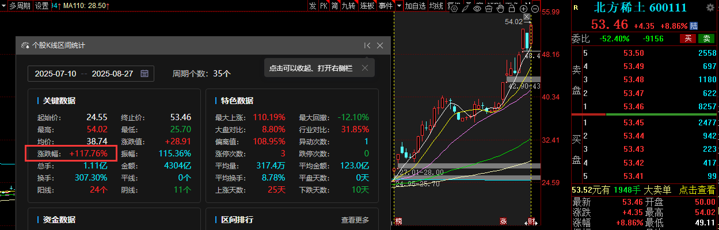Open the 设置 settings button at top left
The image size is (719, 230).
coord(42,6)
